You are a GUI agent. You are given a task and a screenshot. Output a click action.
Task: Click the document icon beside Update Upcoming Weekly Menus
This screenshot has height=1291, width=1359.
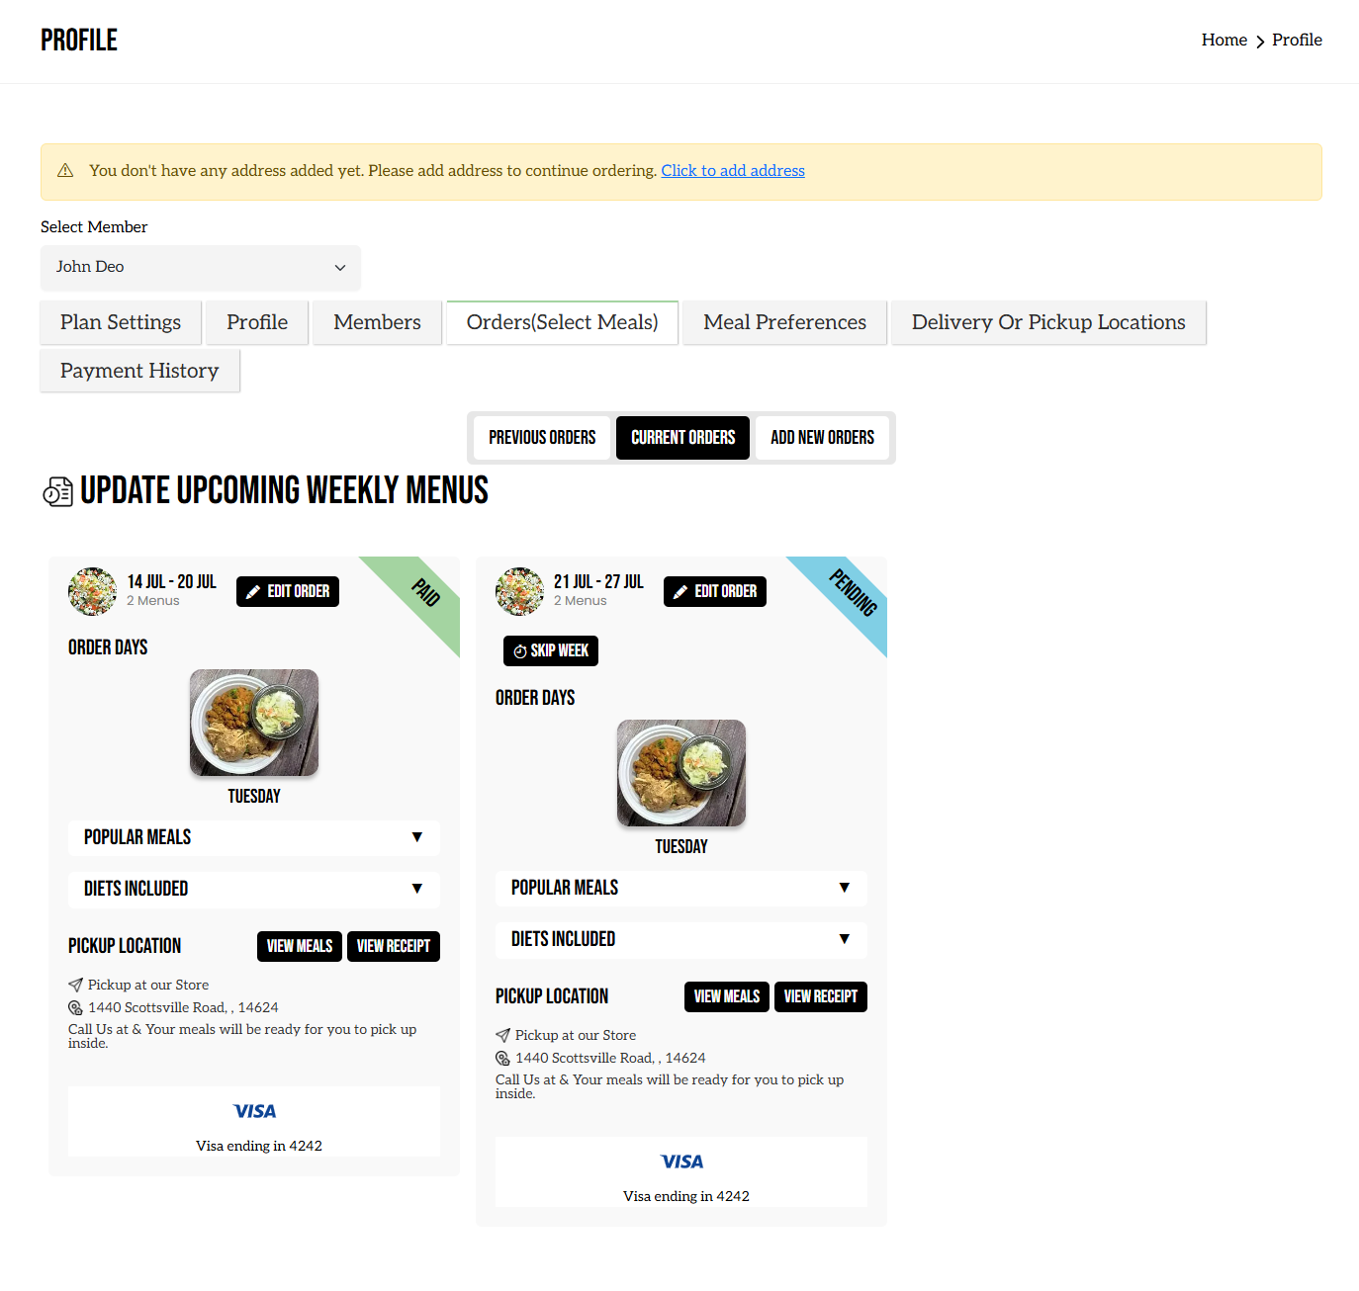(x=58, y=490)
